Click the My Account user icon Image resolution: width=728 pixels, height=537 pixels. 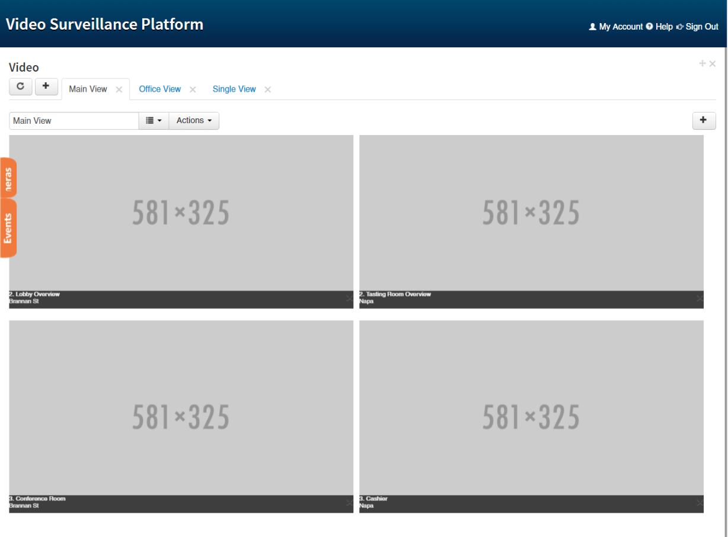(x=592, y=26)
